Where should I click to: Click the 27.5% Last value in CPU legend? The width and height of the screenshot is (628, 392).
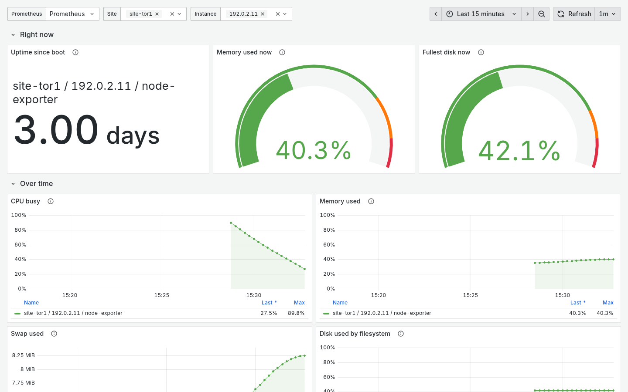click(269, 313)
